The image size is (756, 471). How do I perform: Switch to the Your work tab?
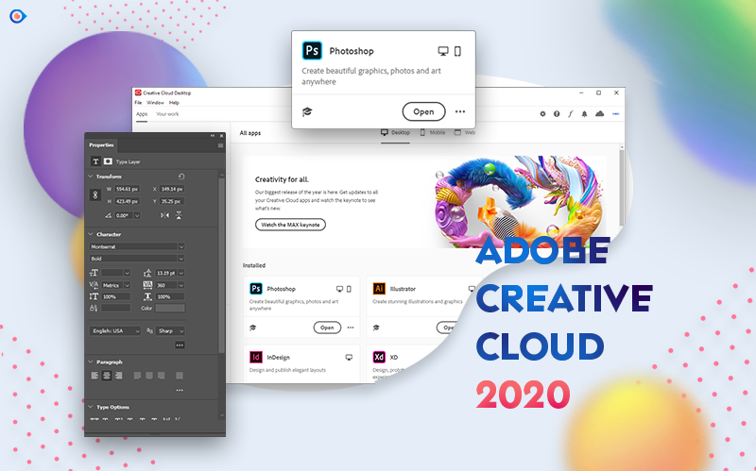coord(167,114)
